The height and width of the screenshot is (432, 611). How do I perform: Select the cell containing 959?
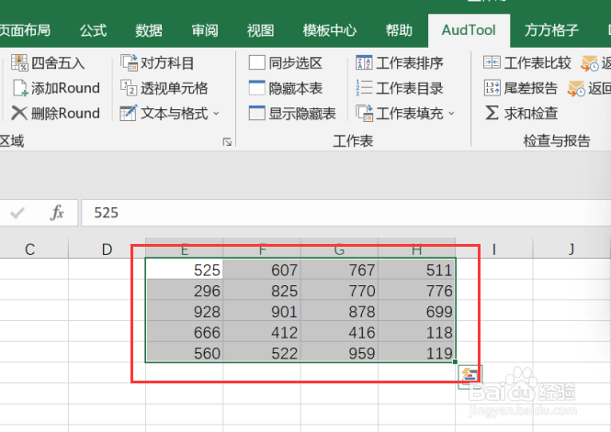tap(339, 352)
